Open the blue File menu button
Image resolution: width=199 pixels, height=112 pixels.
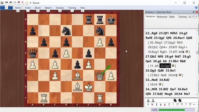point(6,7)
